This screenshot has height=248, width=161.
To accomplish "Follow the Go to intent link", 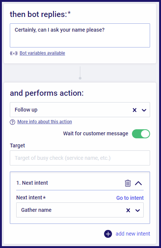I will click(130, 198).
